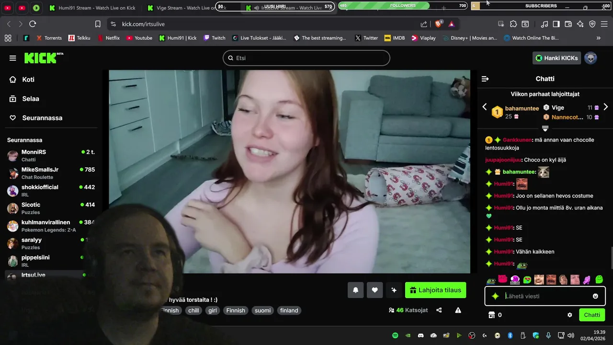Viewport: 613px width, 345px height.
Task: Click the Hanki KICKs button
Action: click(556, 58)
